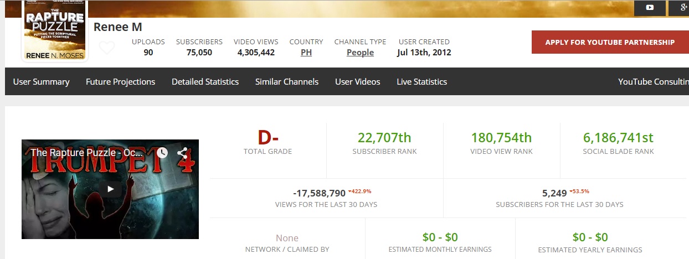Follow the PH country link
Screen dimensions: 689x259
[x=306, y=53]
